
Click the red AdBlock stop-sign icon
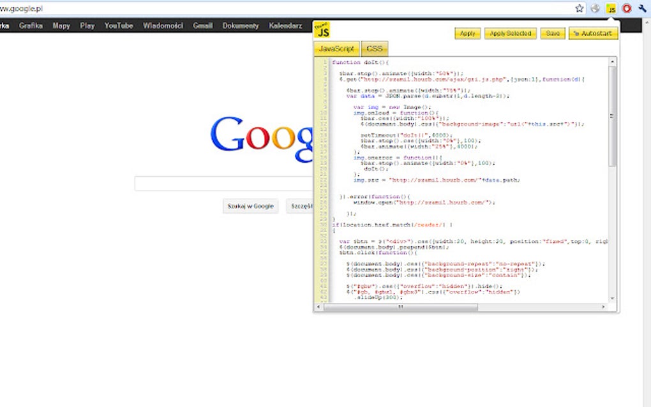(x=626, y=8)
